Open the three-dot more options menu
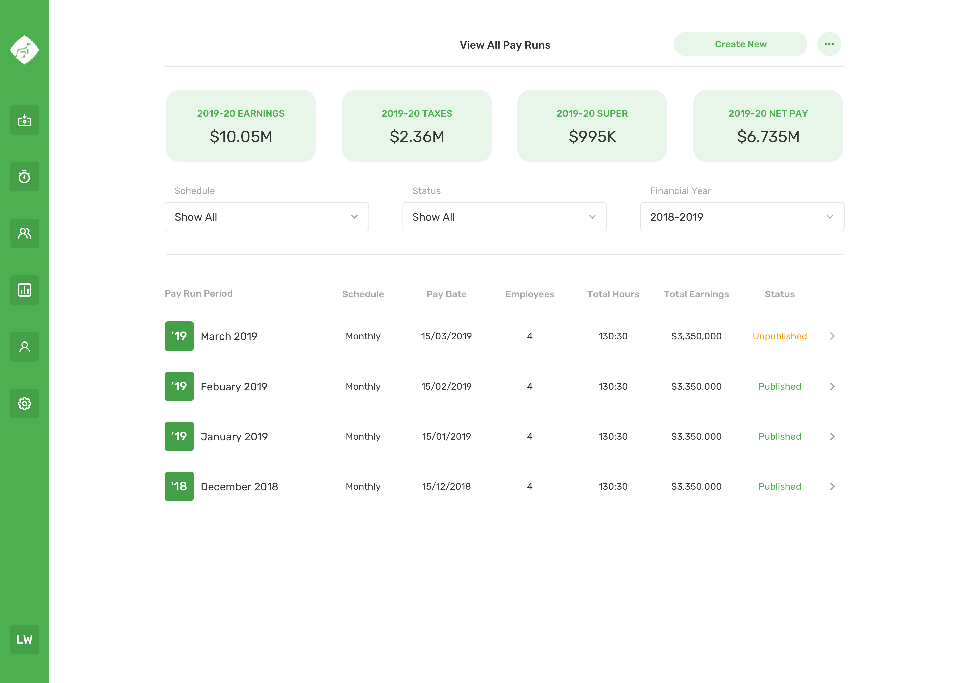The image size is (960, 683). click(829, 44)
